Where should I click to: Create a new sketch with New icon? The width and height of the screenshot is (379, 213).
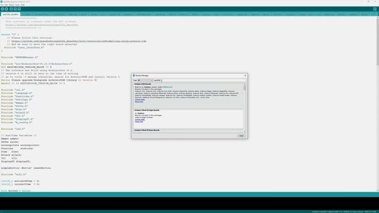coord(11,9)
